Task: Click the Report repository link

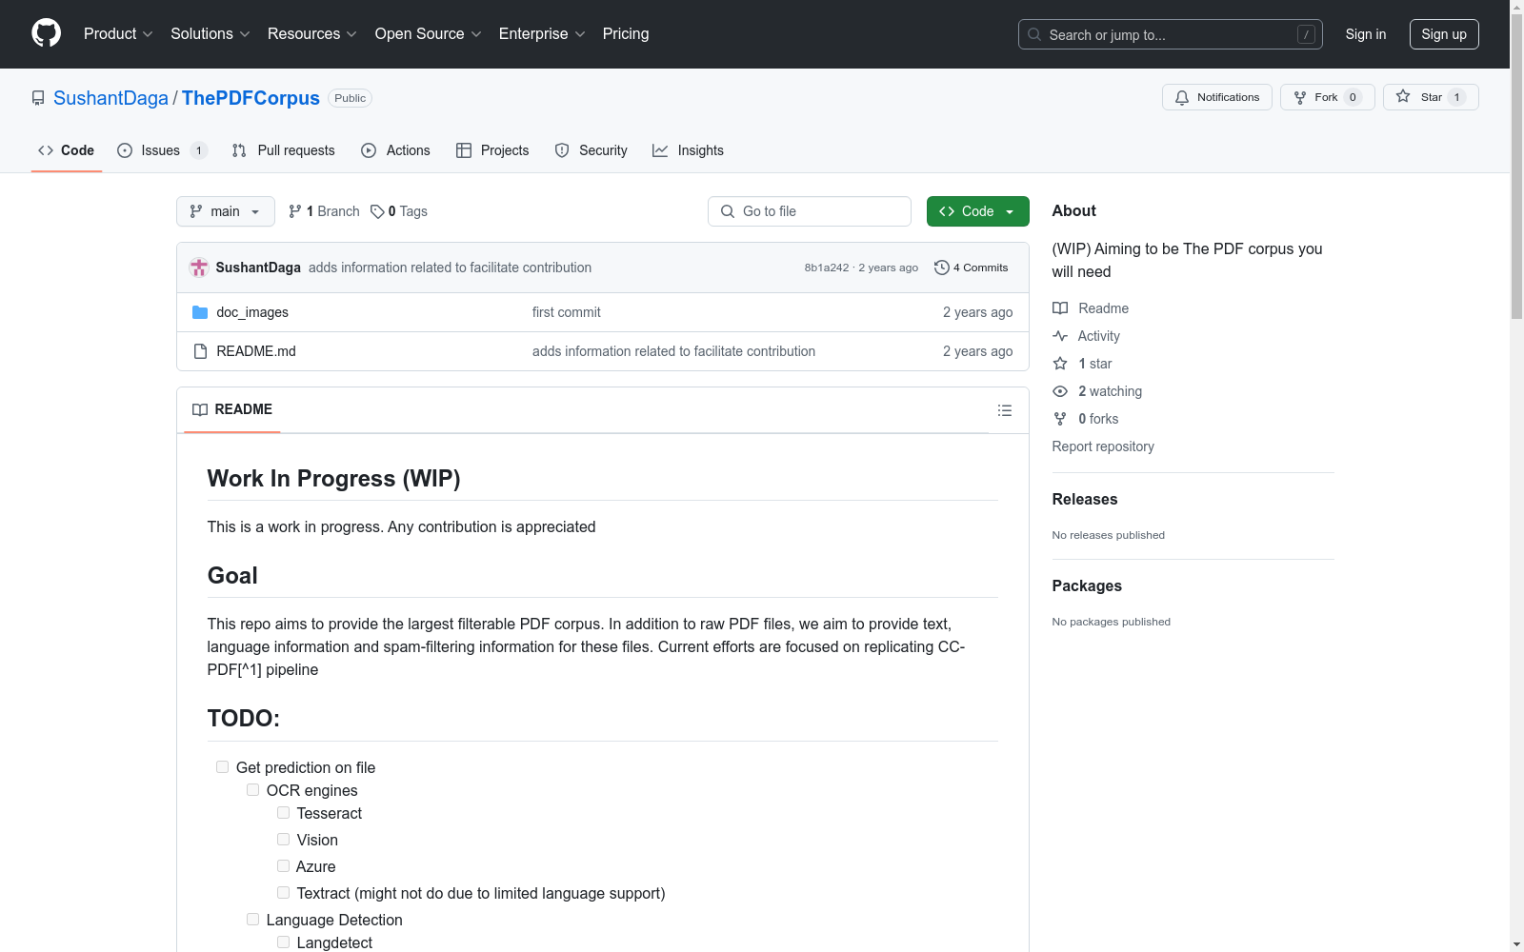Action: pos(1103,446)
